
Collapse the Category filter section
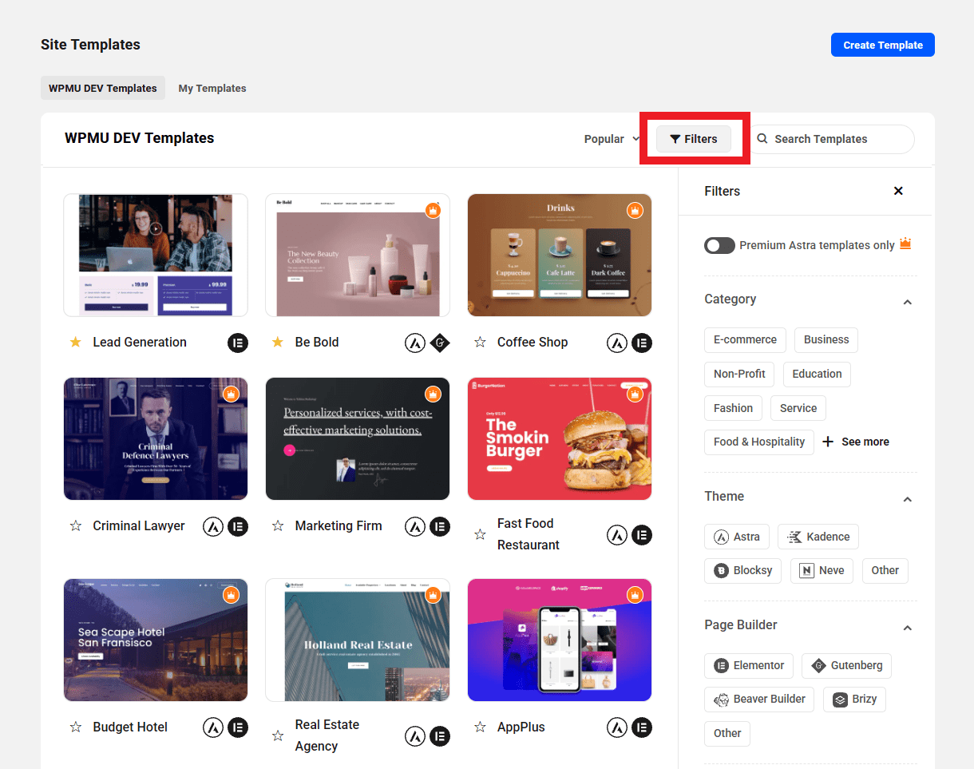point(907,302)
